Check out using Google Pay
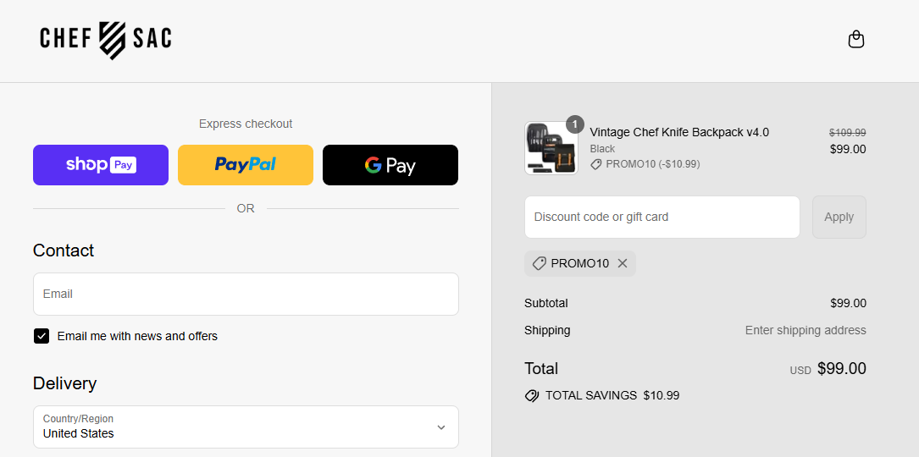This screenshot has width=919, height=457. (x=390, y=165)
